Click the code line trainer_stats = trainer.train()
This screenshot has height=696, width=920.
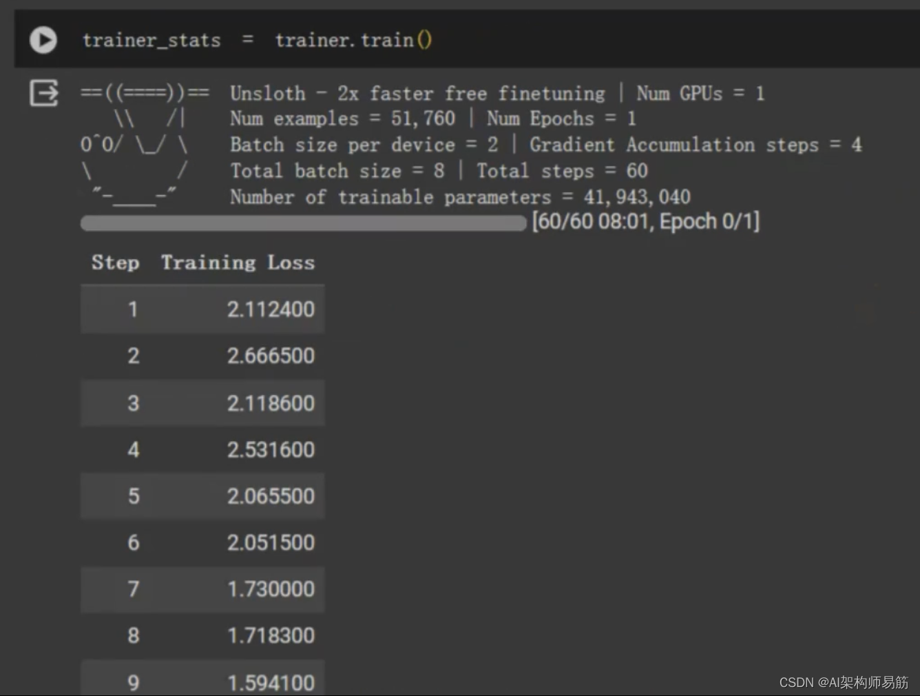[x=257, y=40]
